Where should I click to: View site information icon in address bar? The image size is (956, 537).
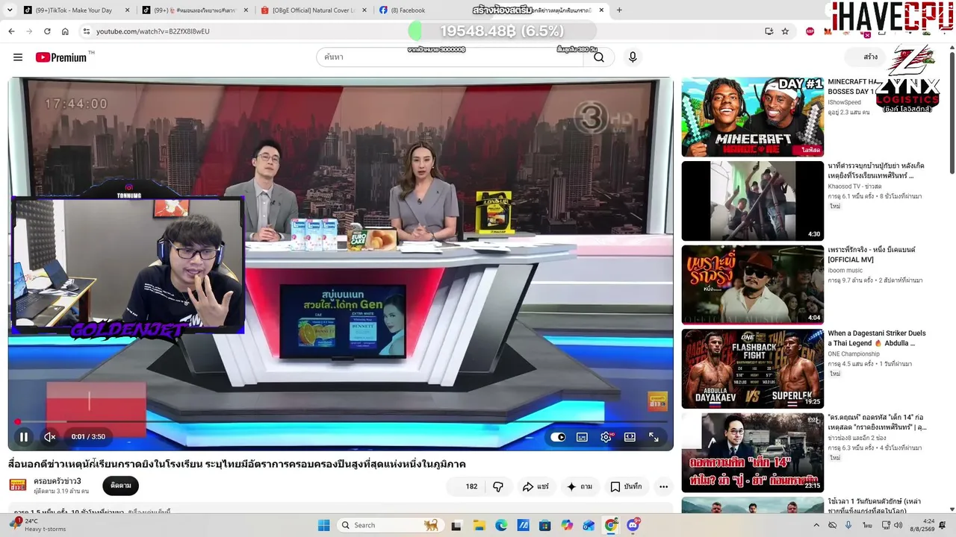pyautogui.click(x=87, y=31)
